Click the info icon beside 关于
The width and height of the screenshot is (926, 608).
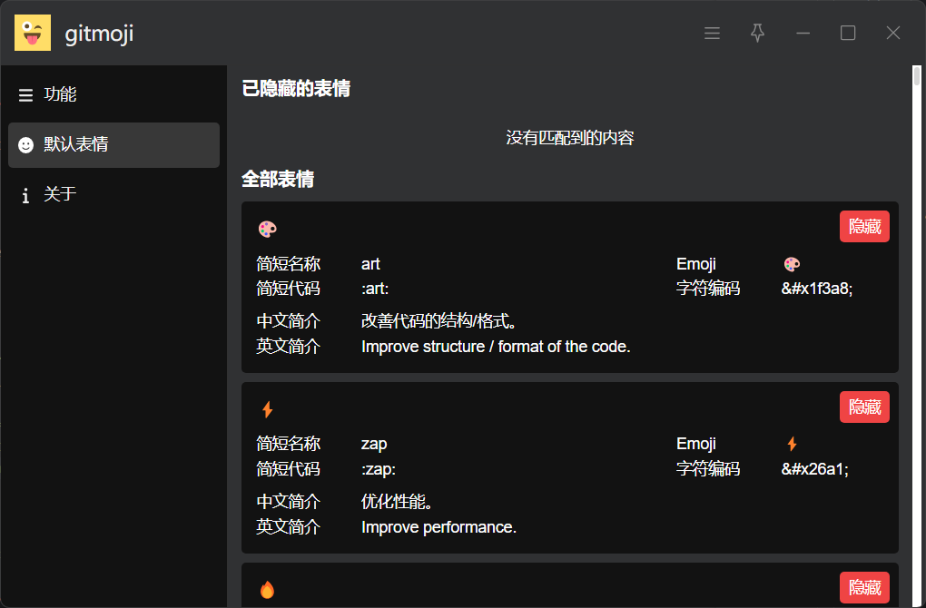[x=25, y=195]
